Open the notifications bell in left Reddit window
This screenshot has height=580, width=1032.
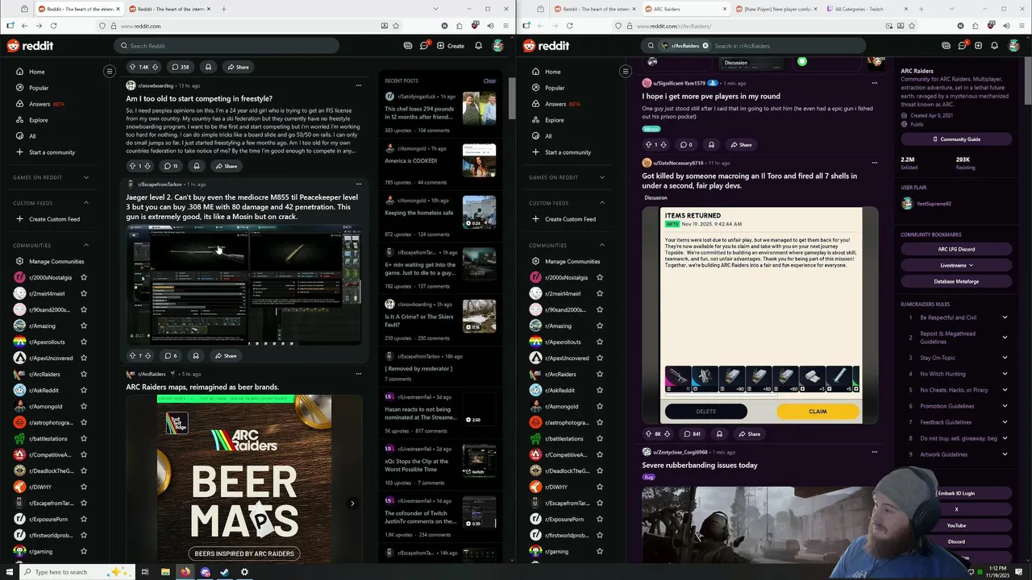coord(478,46)
